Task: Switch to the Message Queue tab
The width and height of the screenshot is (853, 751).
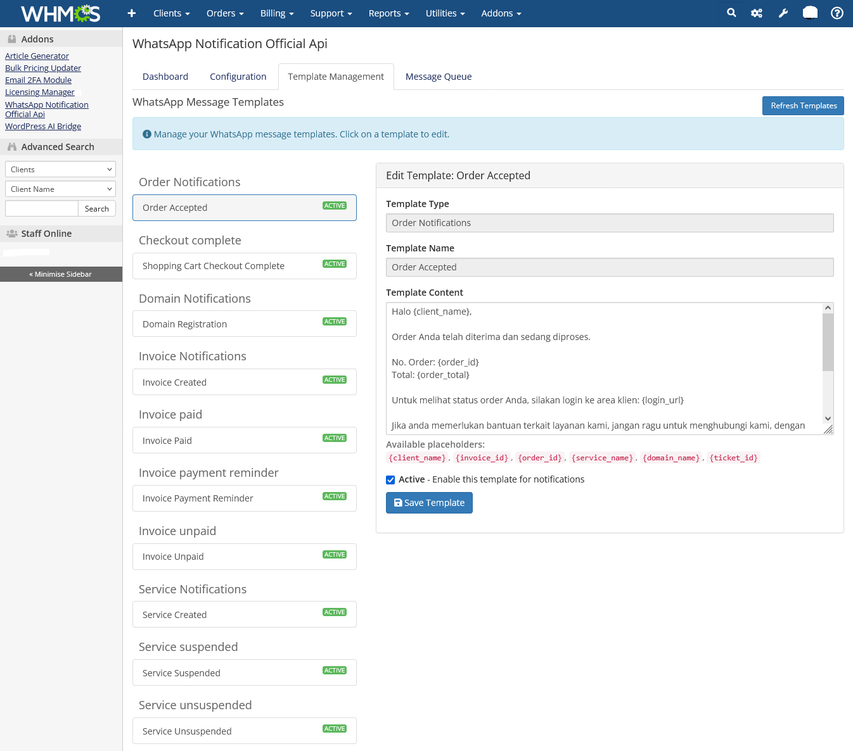Action: pos(439,77)
